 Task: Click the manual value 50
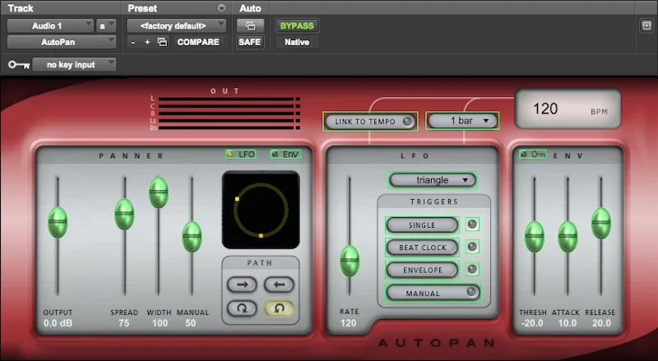(x=191, y=323)
